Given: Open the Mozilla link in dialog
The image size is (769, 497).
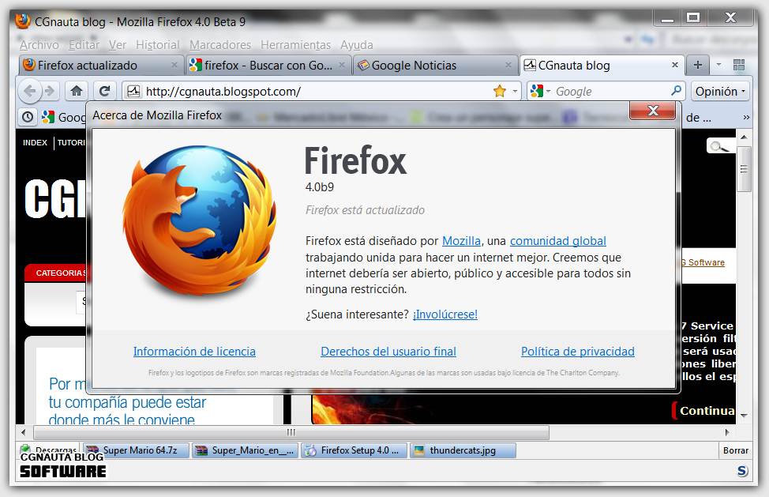Looking at the screenshot, I should [x=461, y=241].
